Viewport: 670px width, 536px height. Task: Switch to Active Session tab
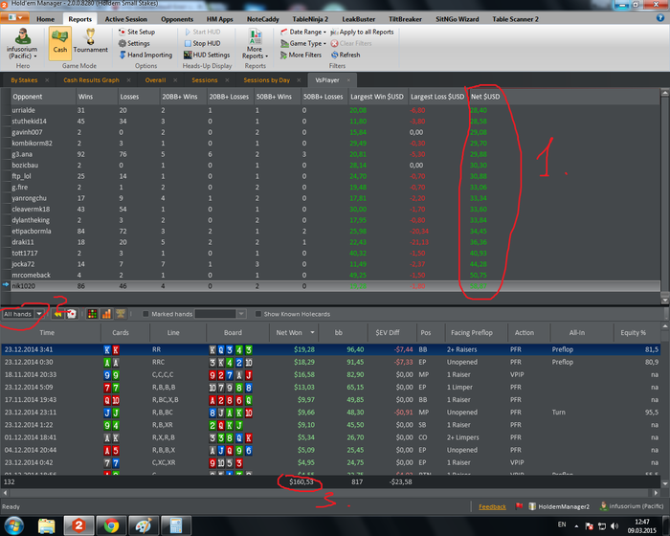(x=126, y=19)
